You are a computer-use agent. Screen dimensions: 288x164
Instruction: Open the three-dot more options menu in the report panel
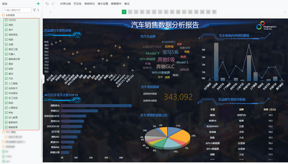pyautogui.click(x=38, y=10)
